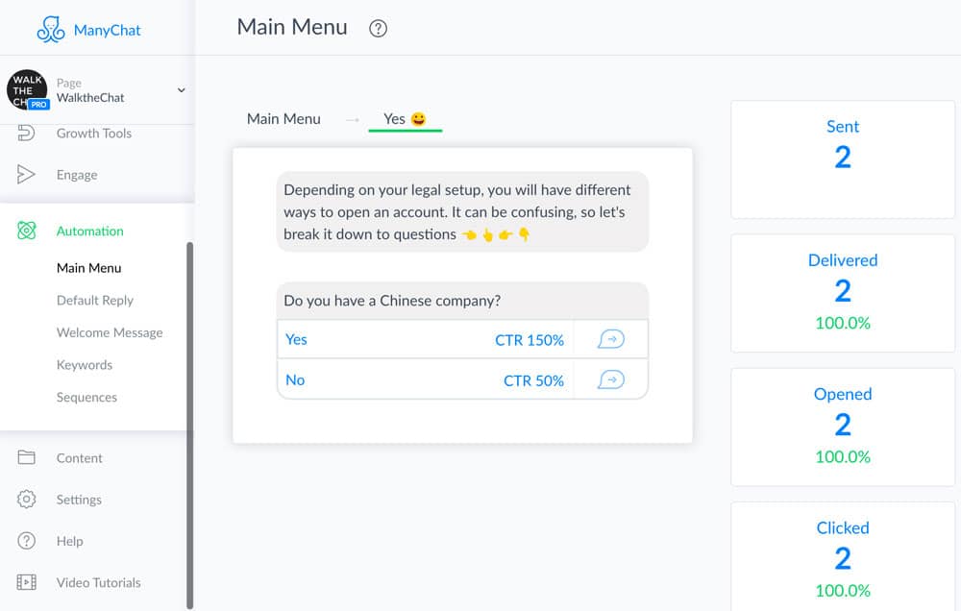Click the Yes reply message icon

pyautogui.click(x=610, y=339)
